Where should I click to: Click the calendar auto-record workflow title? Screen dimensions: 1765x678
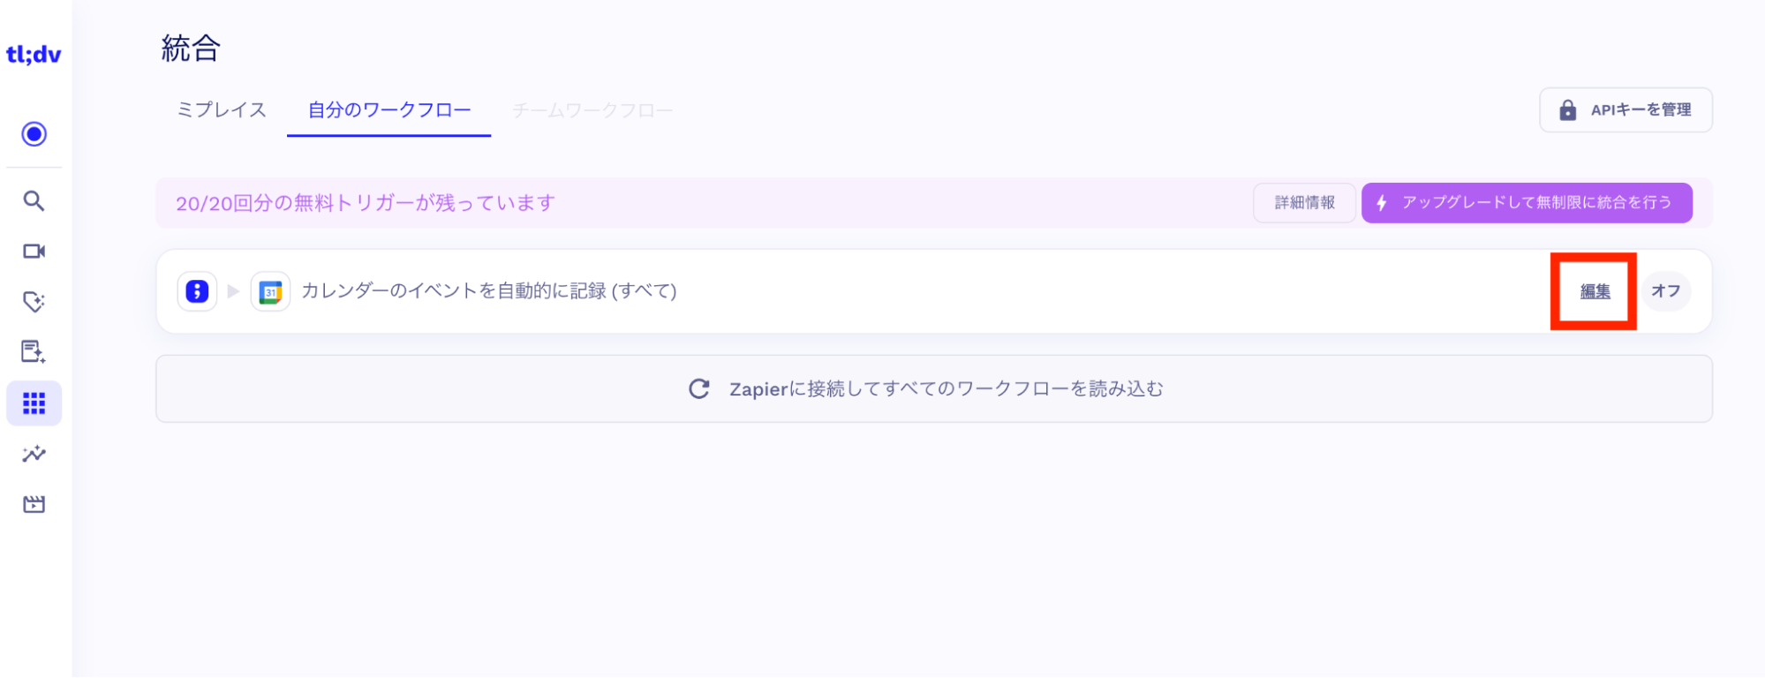point(489,291)
